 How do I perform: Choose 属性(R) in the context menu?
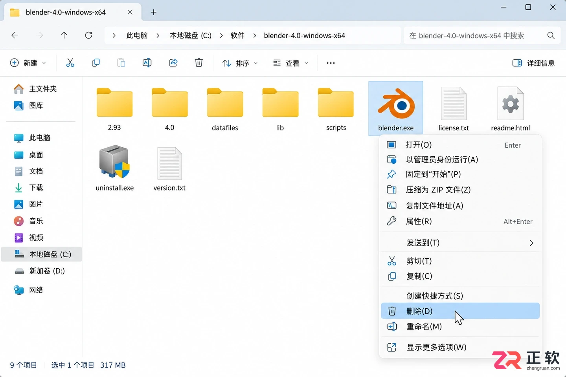pyautogui.click(x=460, y=221)
